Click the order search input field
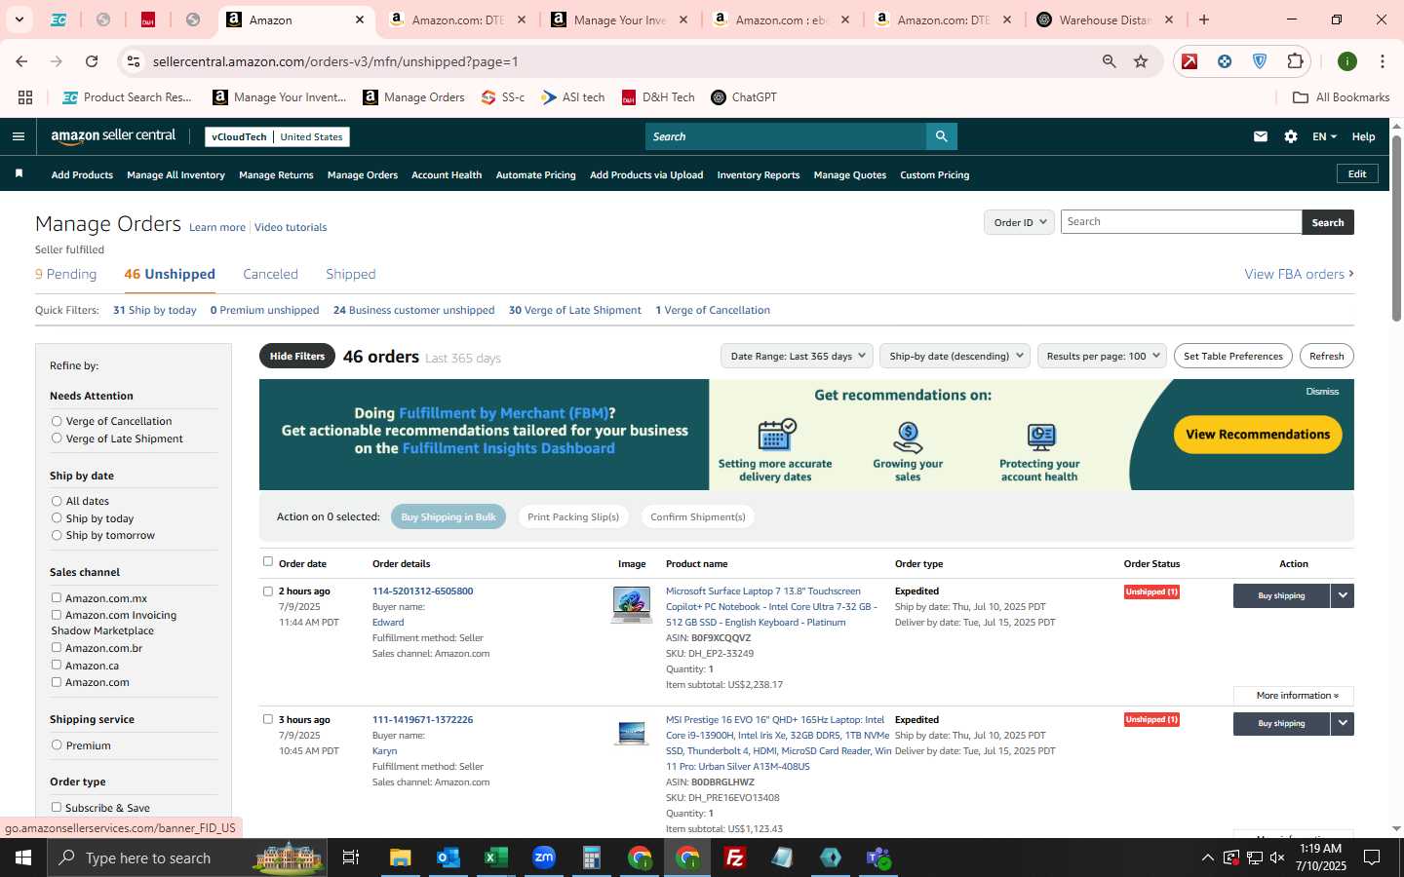 click(1181, 222)
